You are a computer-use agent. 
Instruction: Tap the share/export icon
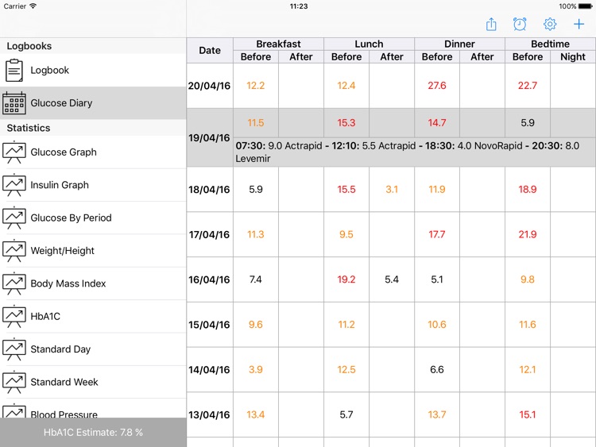click(x=491, y=25)
